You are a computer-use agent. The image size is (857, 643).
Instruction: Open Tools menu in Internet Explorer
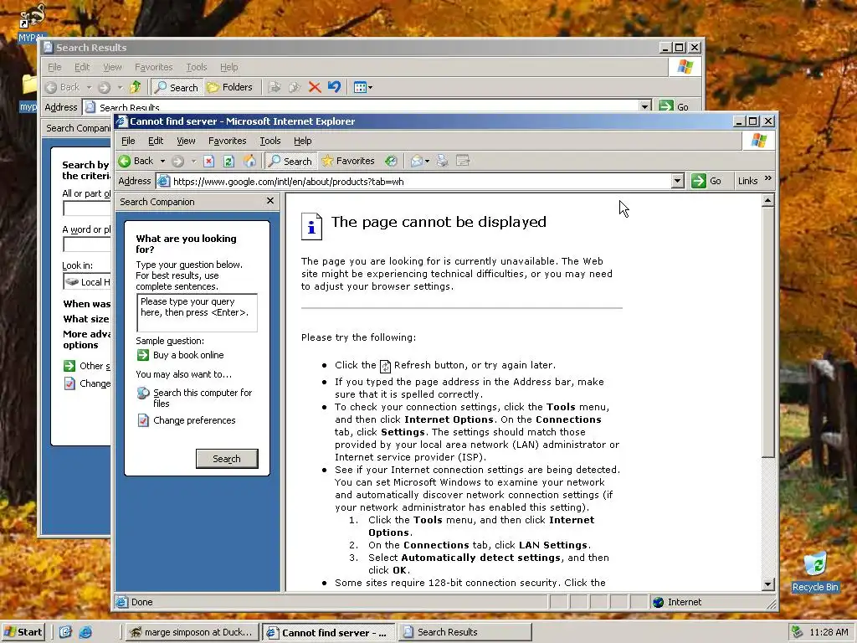[x=270, y=141]
